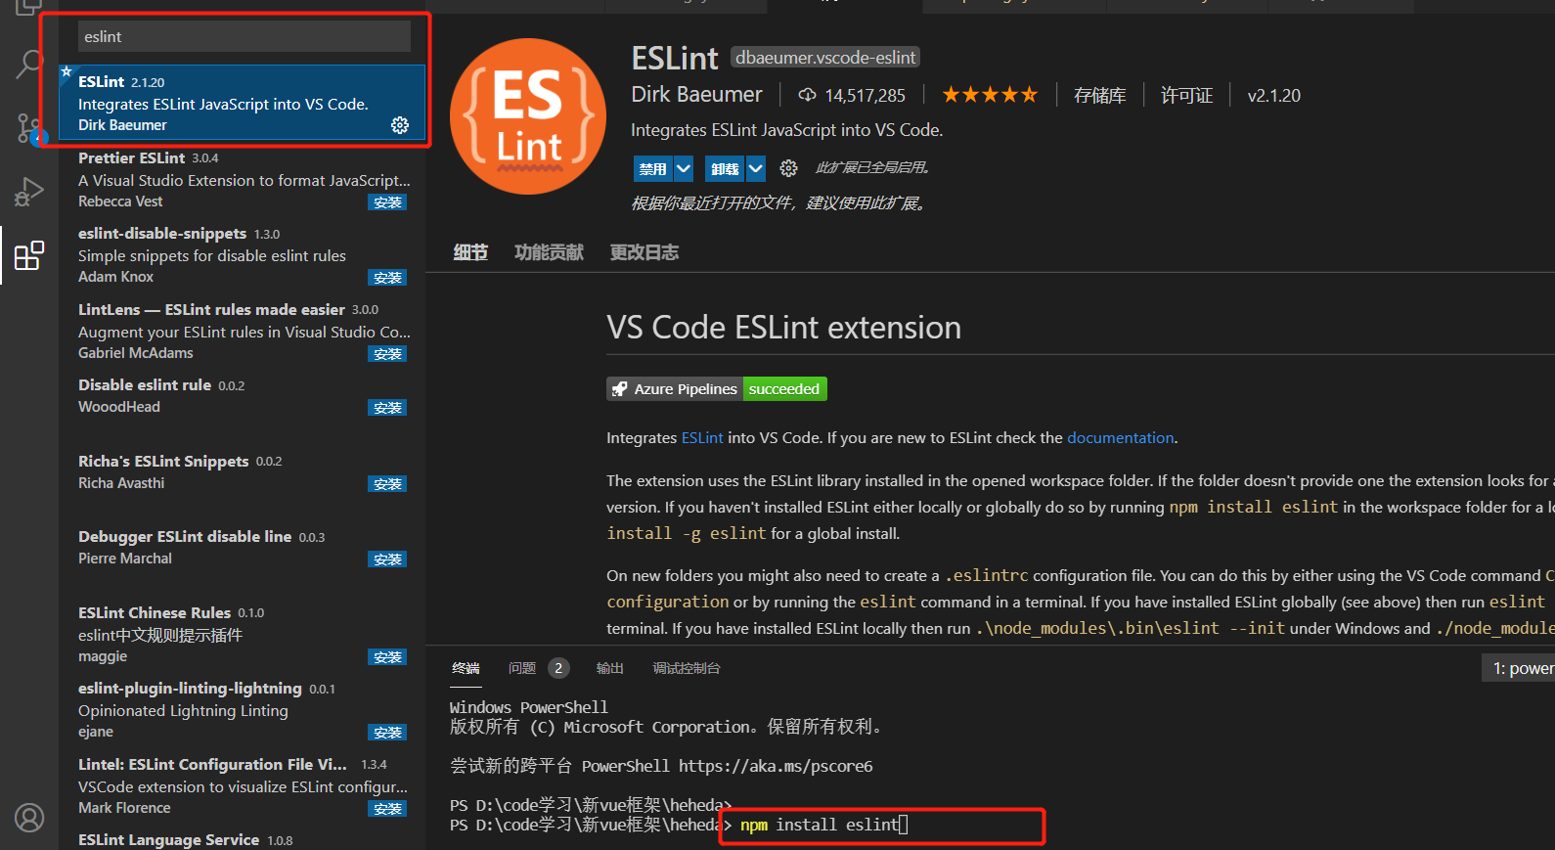Install eslint-plugin-linting-lightning extension
The height and width of the screenshot is (850, 1555).
(x=387, y=733)
